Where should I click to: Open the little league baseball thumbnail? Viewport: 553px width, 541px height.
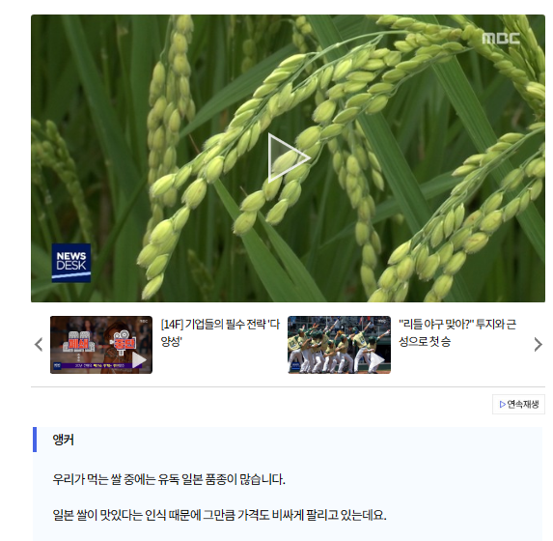339,345
